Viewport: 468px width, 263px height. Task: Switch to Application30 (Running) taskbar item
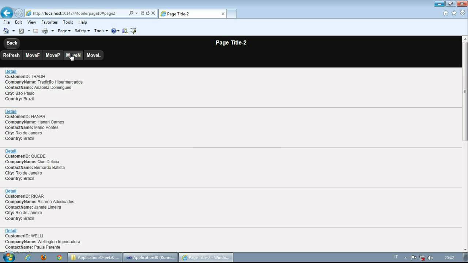pos(150,258)
